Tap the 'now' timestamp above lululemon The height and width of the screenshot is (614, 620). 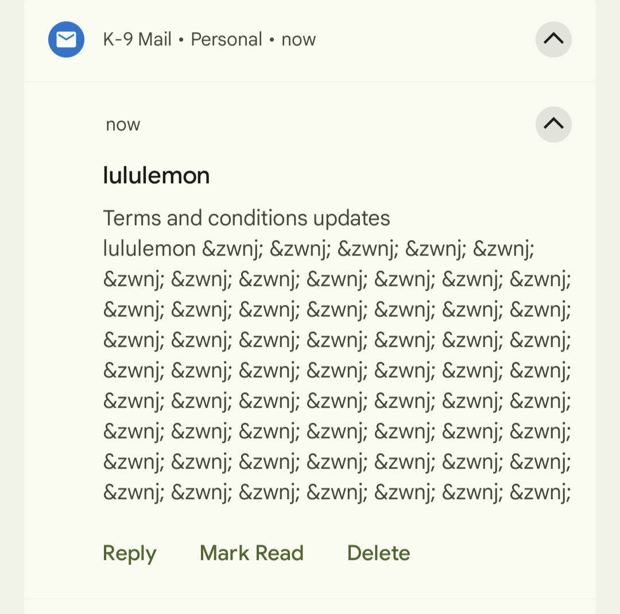(x=123, y=125)
